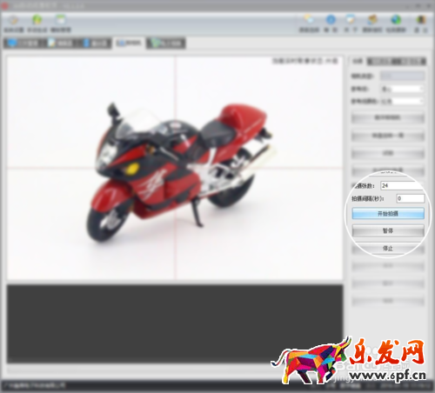Image resolution: width=435 pixels, height=393 pixels.
Task: Expand the combo box under the grayed-out field
Action: point(402,89)
